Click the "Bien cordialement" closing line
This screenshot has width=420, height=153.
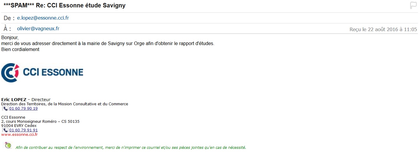(x=20, y=49)
